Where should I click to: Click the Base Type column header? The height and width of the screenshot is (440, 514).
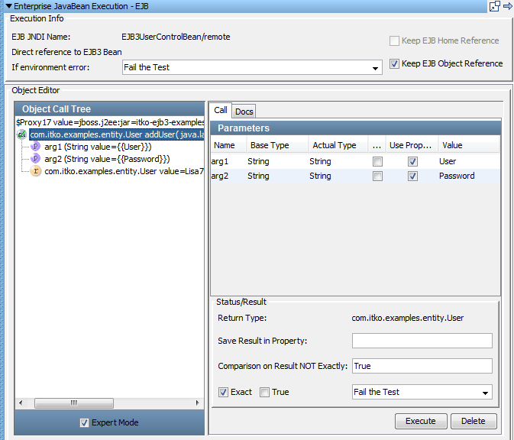tap(277, 145)
